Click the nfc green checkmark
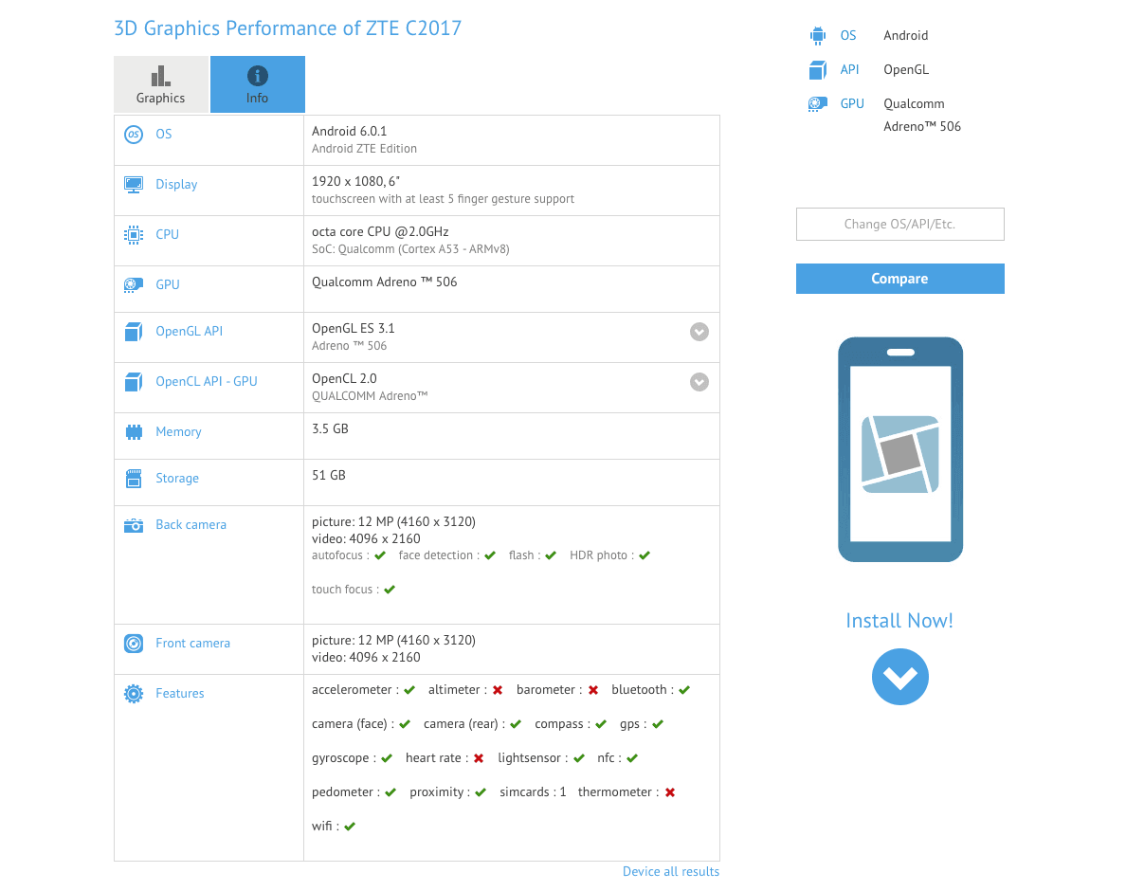The width and height of the screenshot is (1126, 891). pos(632,758)
